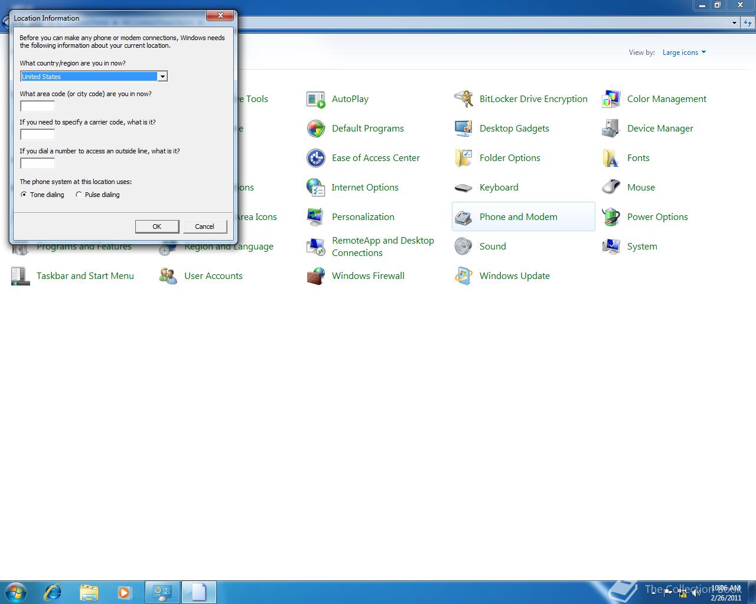This screenshot has width=756, height=604.
Task: Click the Device Manager text link
Action: click(660, 129)
